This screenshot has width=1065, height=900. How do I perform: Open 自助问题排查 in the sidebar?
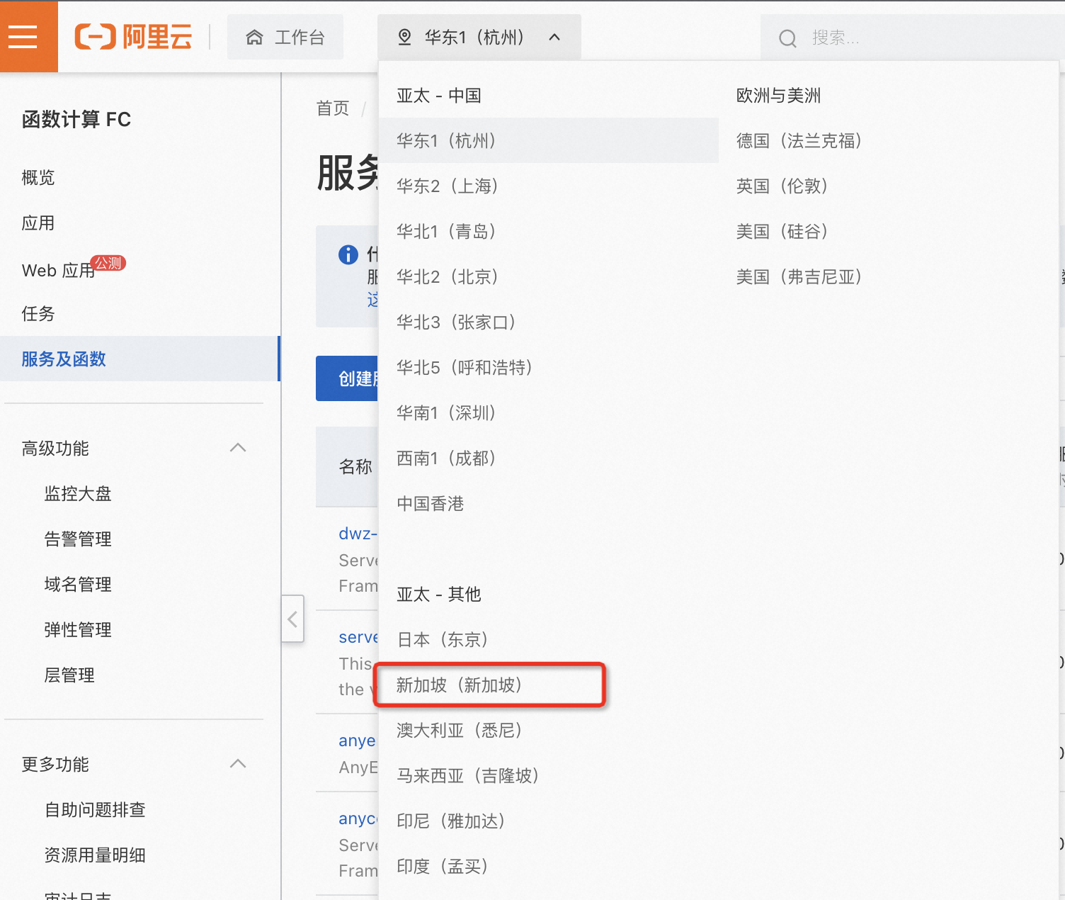[95, 810]
